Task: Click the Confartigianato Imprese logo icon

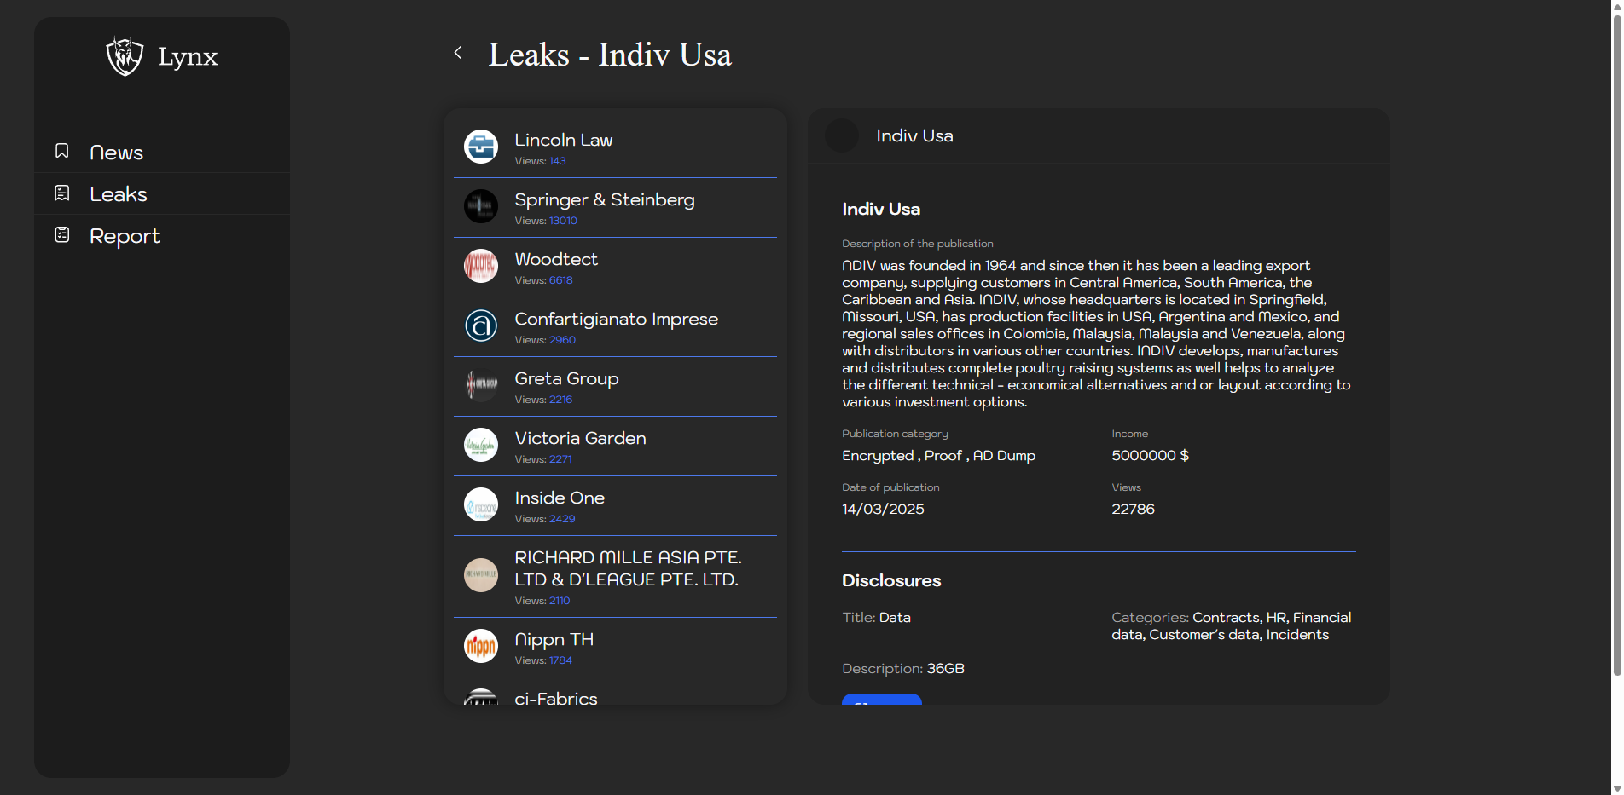Action: [x=481, y=325]
